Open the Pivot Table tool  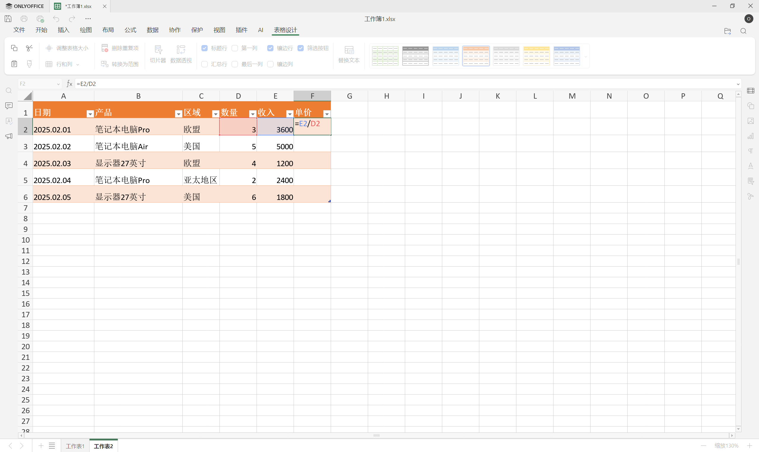(x=181, y=54)
